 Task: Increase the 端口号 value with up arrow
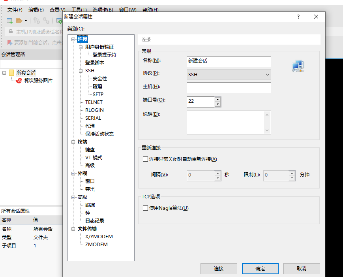(217, 100)
